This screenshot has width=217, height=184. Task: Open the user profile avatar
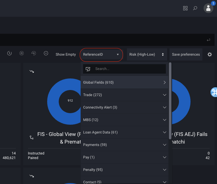pos(208,8)
